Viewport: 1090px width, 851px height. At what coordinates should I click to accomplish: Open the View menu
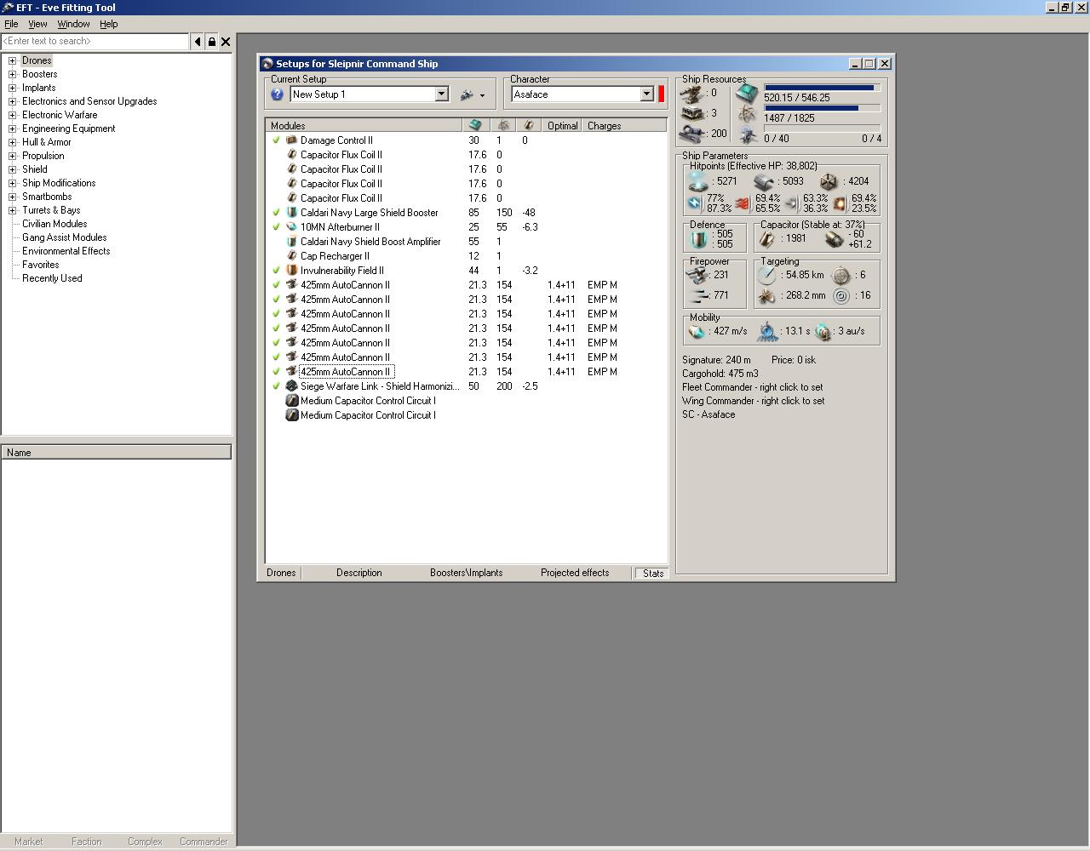coord(37,24)
